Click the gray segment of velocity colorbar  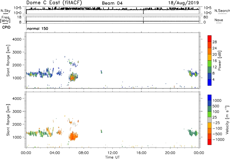pyautogui.click(x=210, y=120)
